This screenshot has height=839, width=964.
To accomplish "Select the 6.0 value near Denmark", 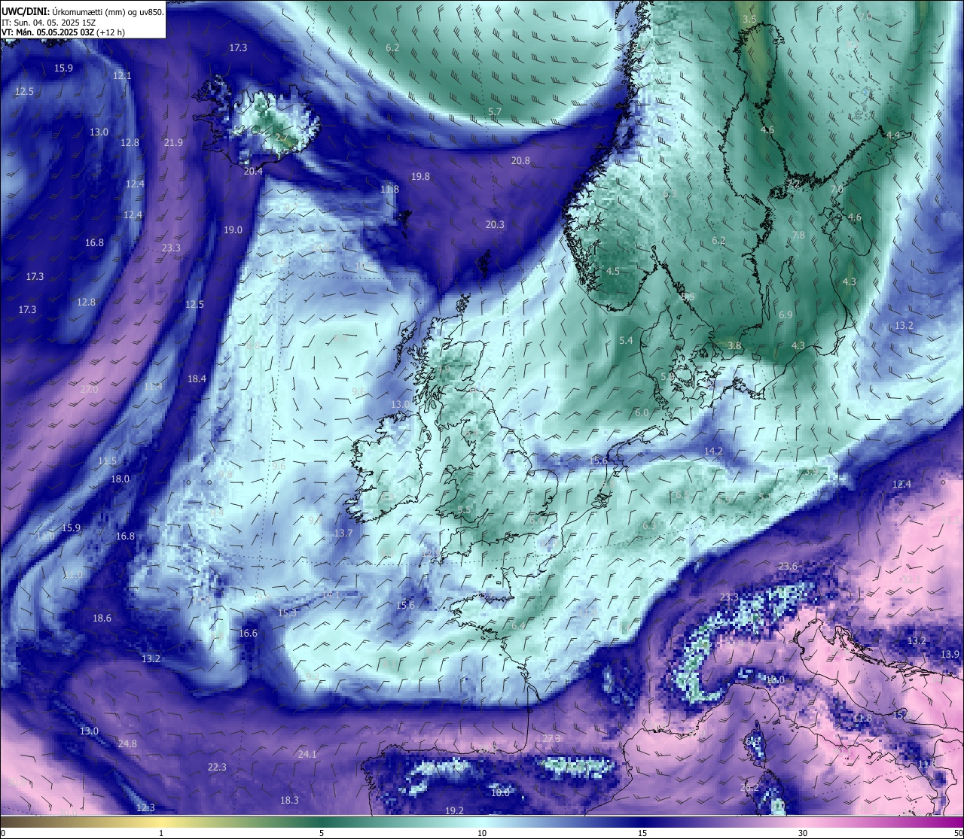I will [642, 414].
